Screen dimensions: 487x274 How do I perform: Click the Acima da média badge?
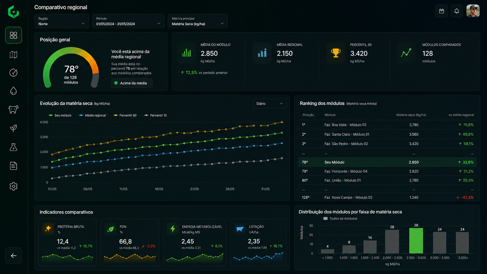pyautogui.click(x=132, y=83)
